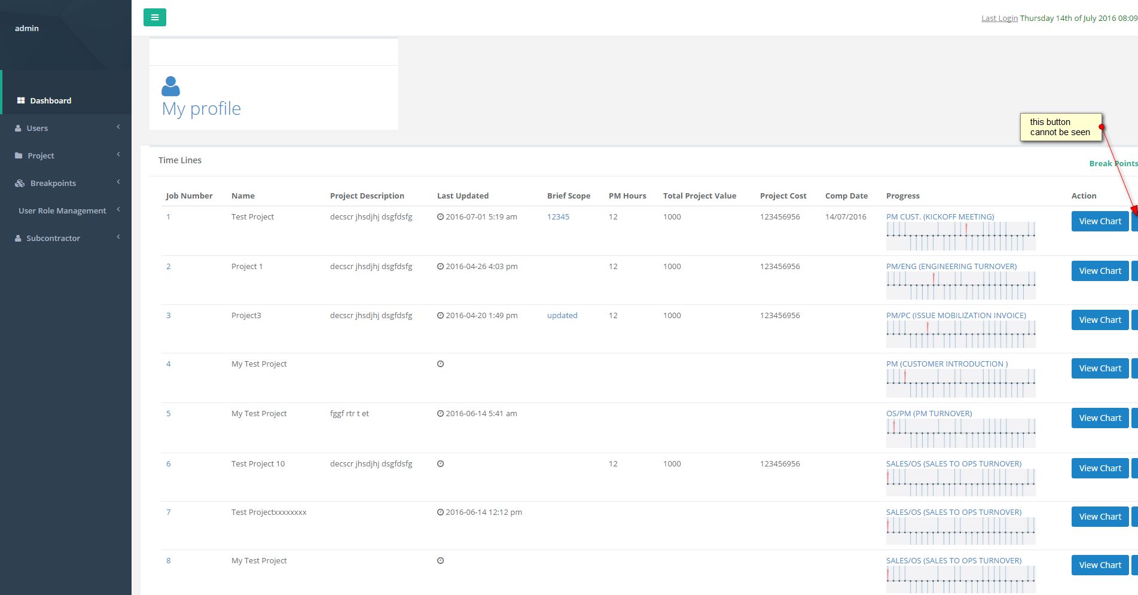Expand the Users sidebar menu chevron

[118, 127]
